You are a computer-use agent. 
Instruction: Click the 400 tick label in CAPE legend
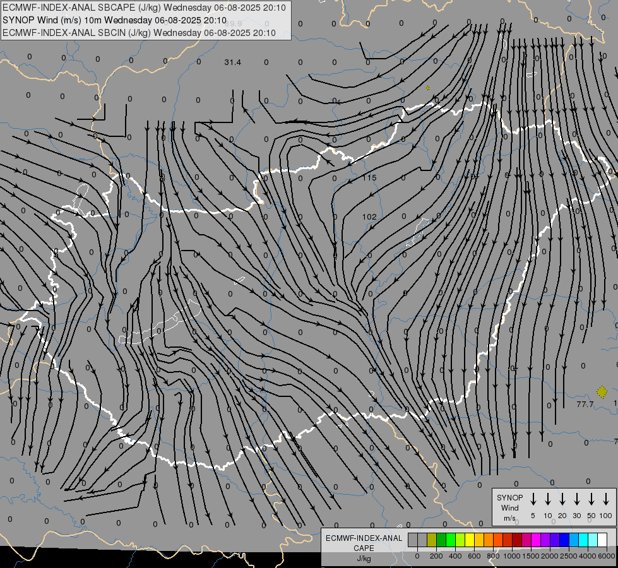[x=455, y=556]
